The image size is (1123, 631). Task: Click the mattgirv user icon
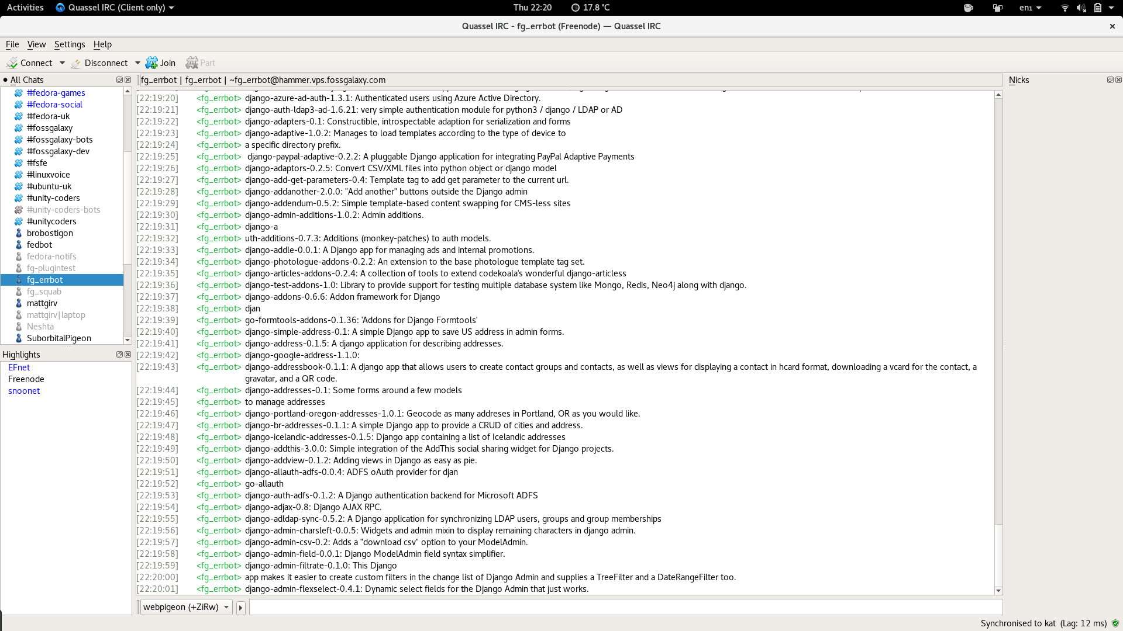click(19, 303)
